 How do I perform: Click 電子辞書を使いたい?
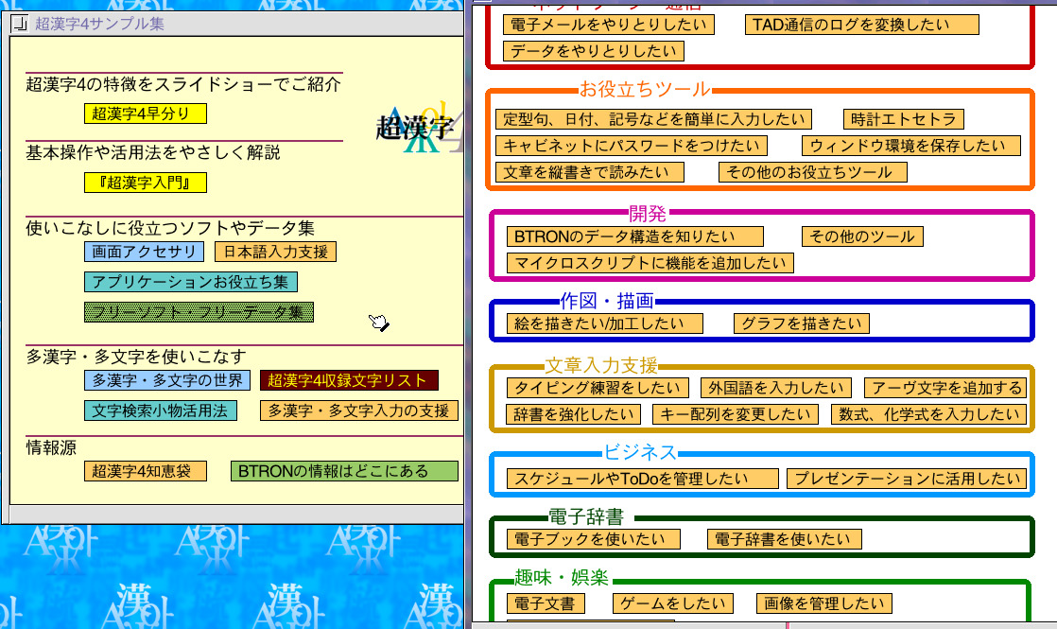point(784,539)
